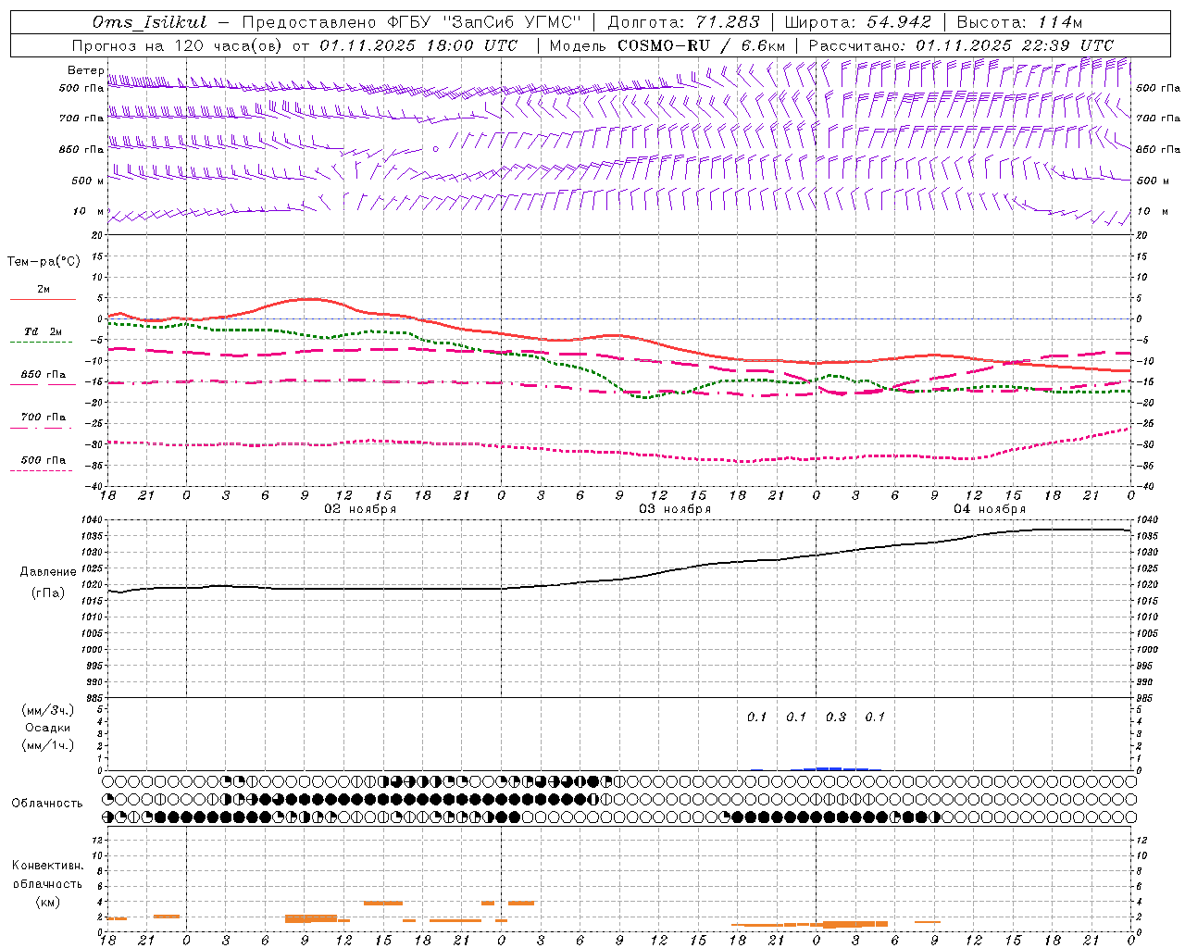Viewport: 1185px width, 948px height.
Task: Click the 'Облачность' cloud cover label
Action: coord(47,804)
